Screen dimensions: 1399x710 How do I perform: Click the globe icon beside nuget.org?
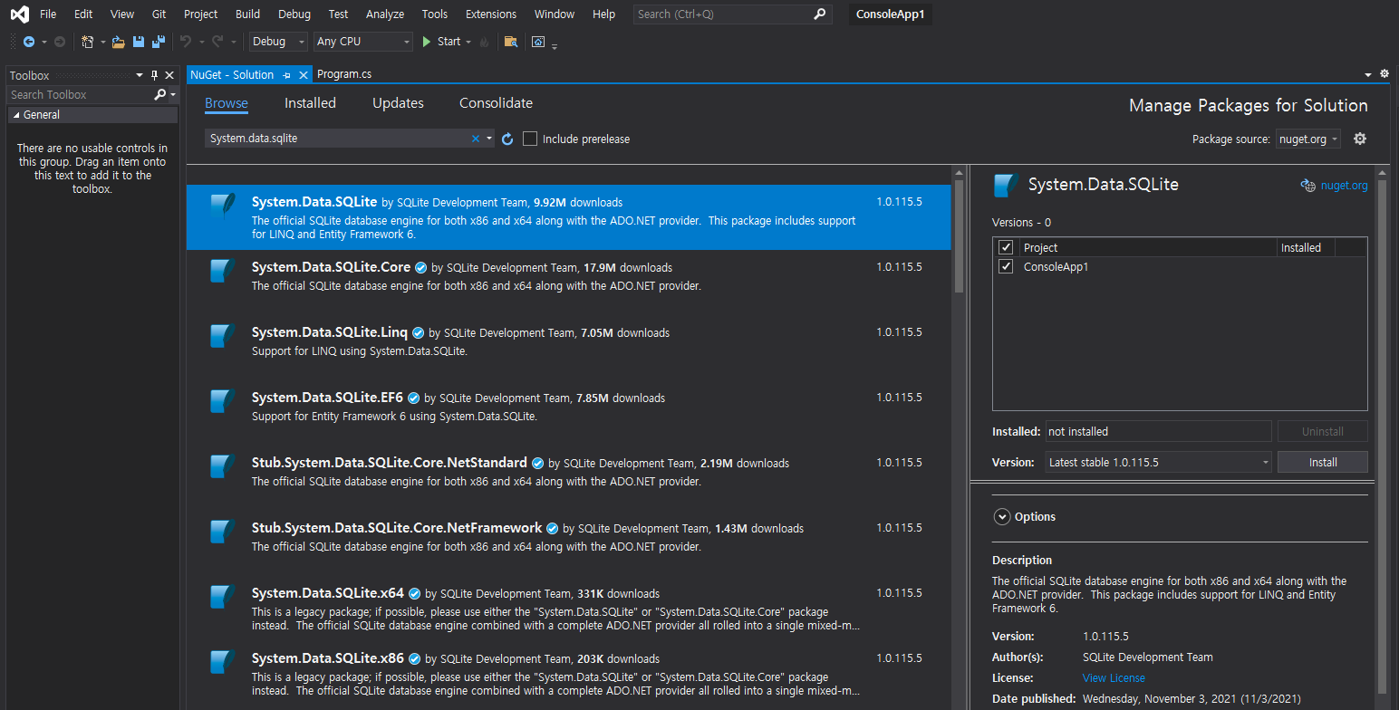[1307, 185]
